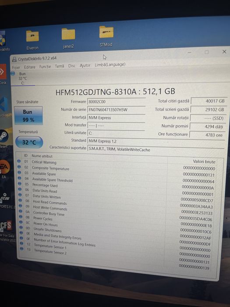Viewport: 230px width, 307px height.
Task: Click the Ore funcționare value 4783 ore
Action: (x=207, y=135)
